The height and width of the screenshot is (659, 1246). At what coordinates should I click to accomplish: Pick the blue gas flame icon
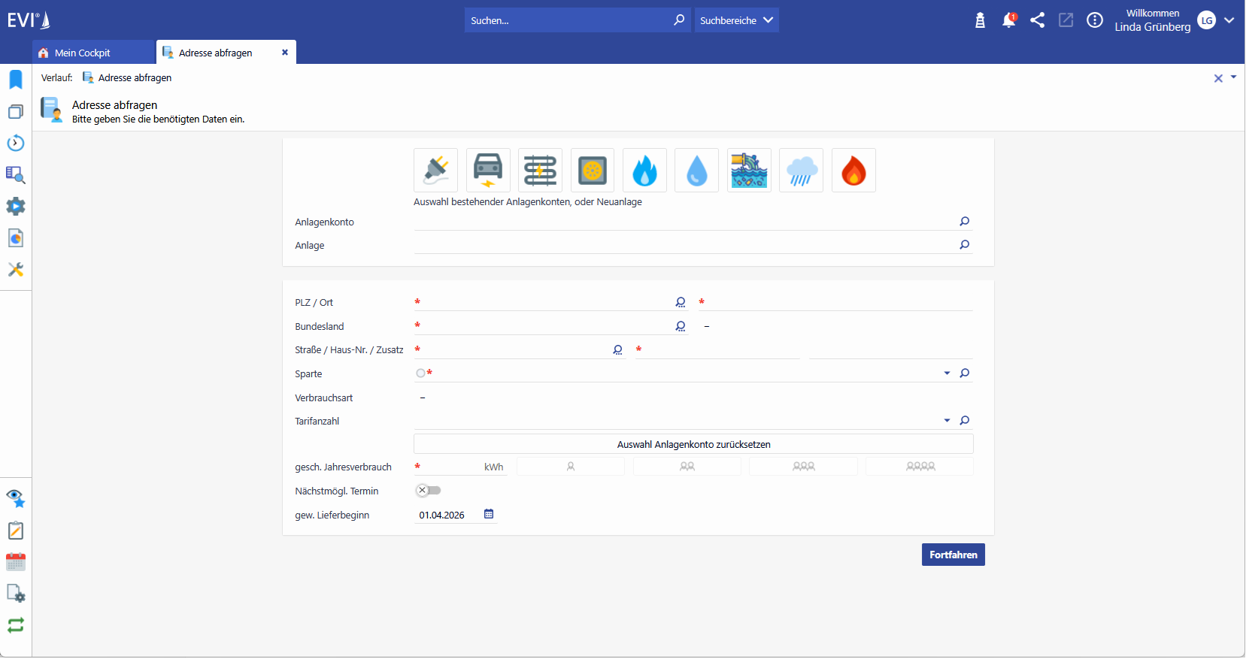pos(644,171)
